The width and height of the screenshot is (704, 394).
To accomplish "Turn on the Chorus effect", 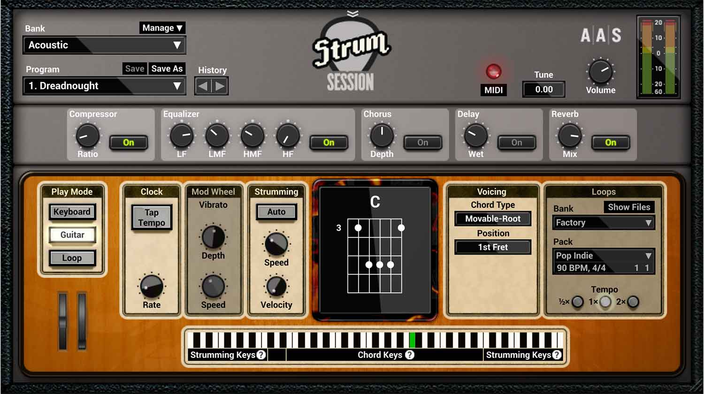I will click(422, 143).
